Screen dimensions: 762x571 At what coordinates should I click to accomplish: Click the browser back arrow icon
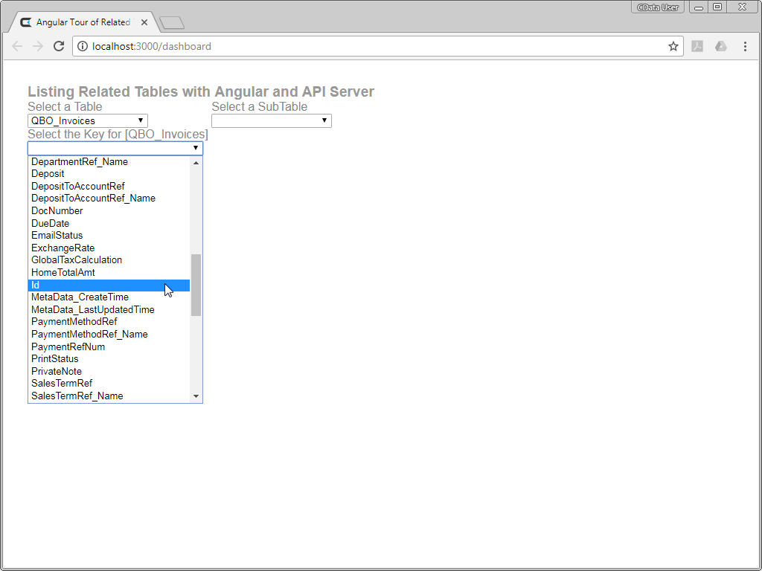pyautogui.click(x=17, y=46)
